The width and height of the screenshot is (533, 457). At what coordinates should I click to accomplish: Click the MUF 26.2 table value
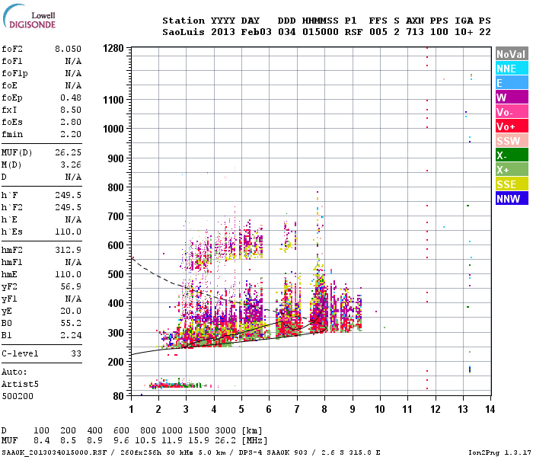tap(225, 441)
